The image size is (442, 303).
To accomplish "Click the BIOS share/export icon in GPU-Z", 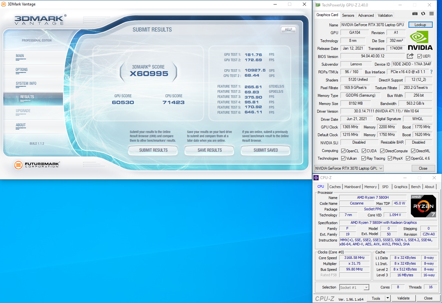I will (x=410, y=56).
